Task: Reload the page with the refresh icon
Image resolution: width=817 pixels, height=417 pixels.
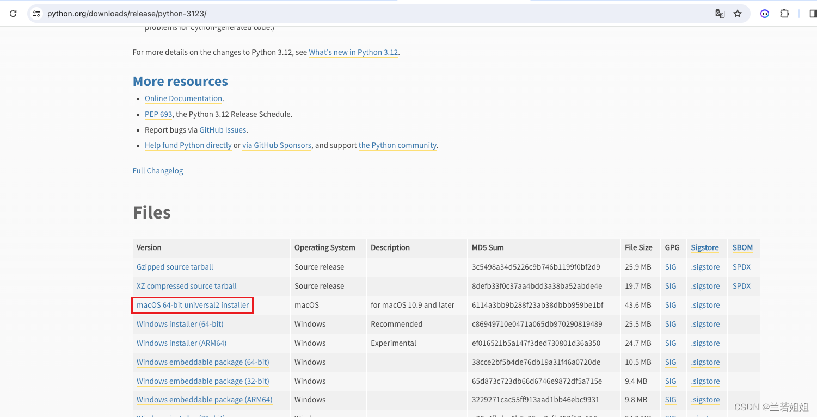Action: coord(13,14)
